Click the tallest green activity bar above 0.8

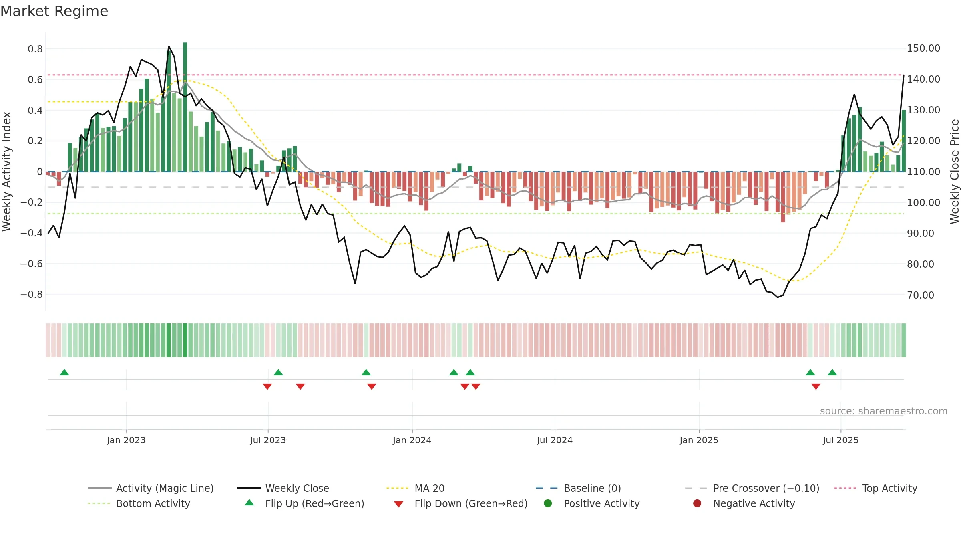pos(185,107)
